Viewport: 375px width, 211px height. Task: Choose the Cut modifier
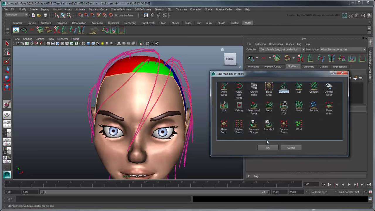224,107
